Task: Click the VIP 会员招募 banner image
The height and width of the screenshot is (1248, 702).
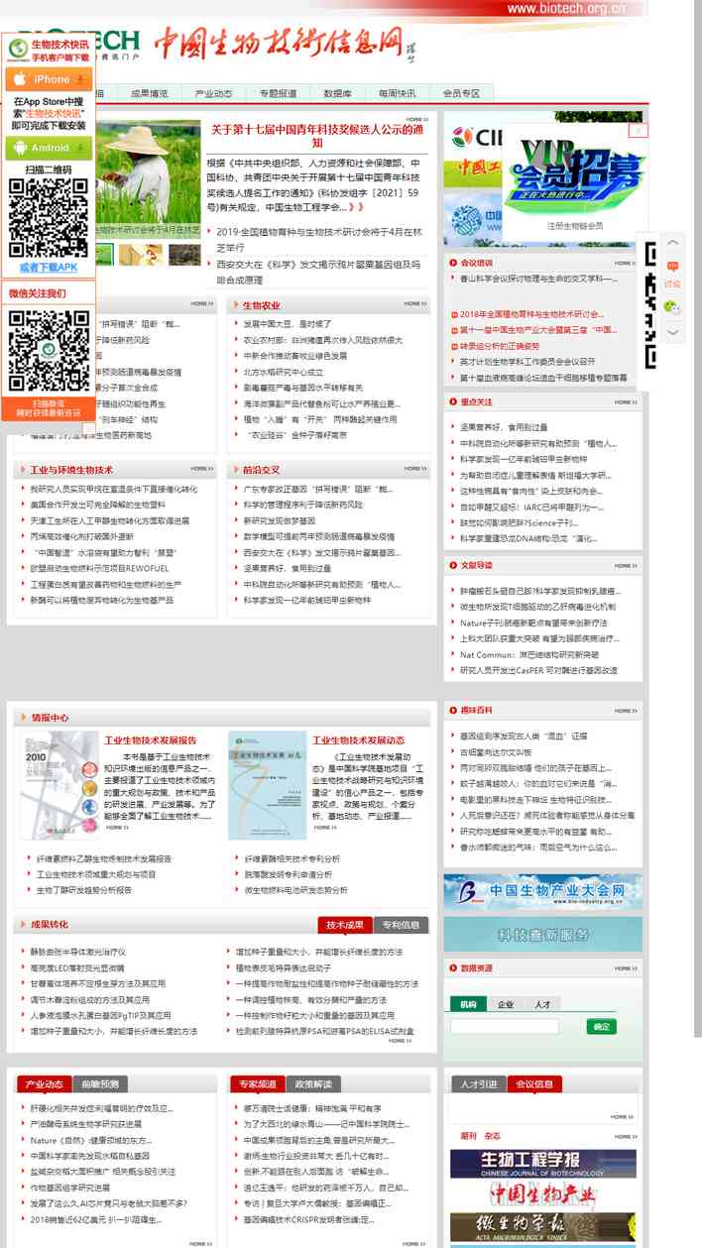Action: pyautogui.click(x=575, y=174)
